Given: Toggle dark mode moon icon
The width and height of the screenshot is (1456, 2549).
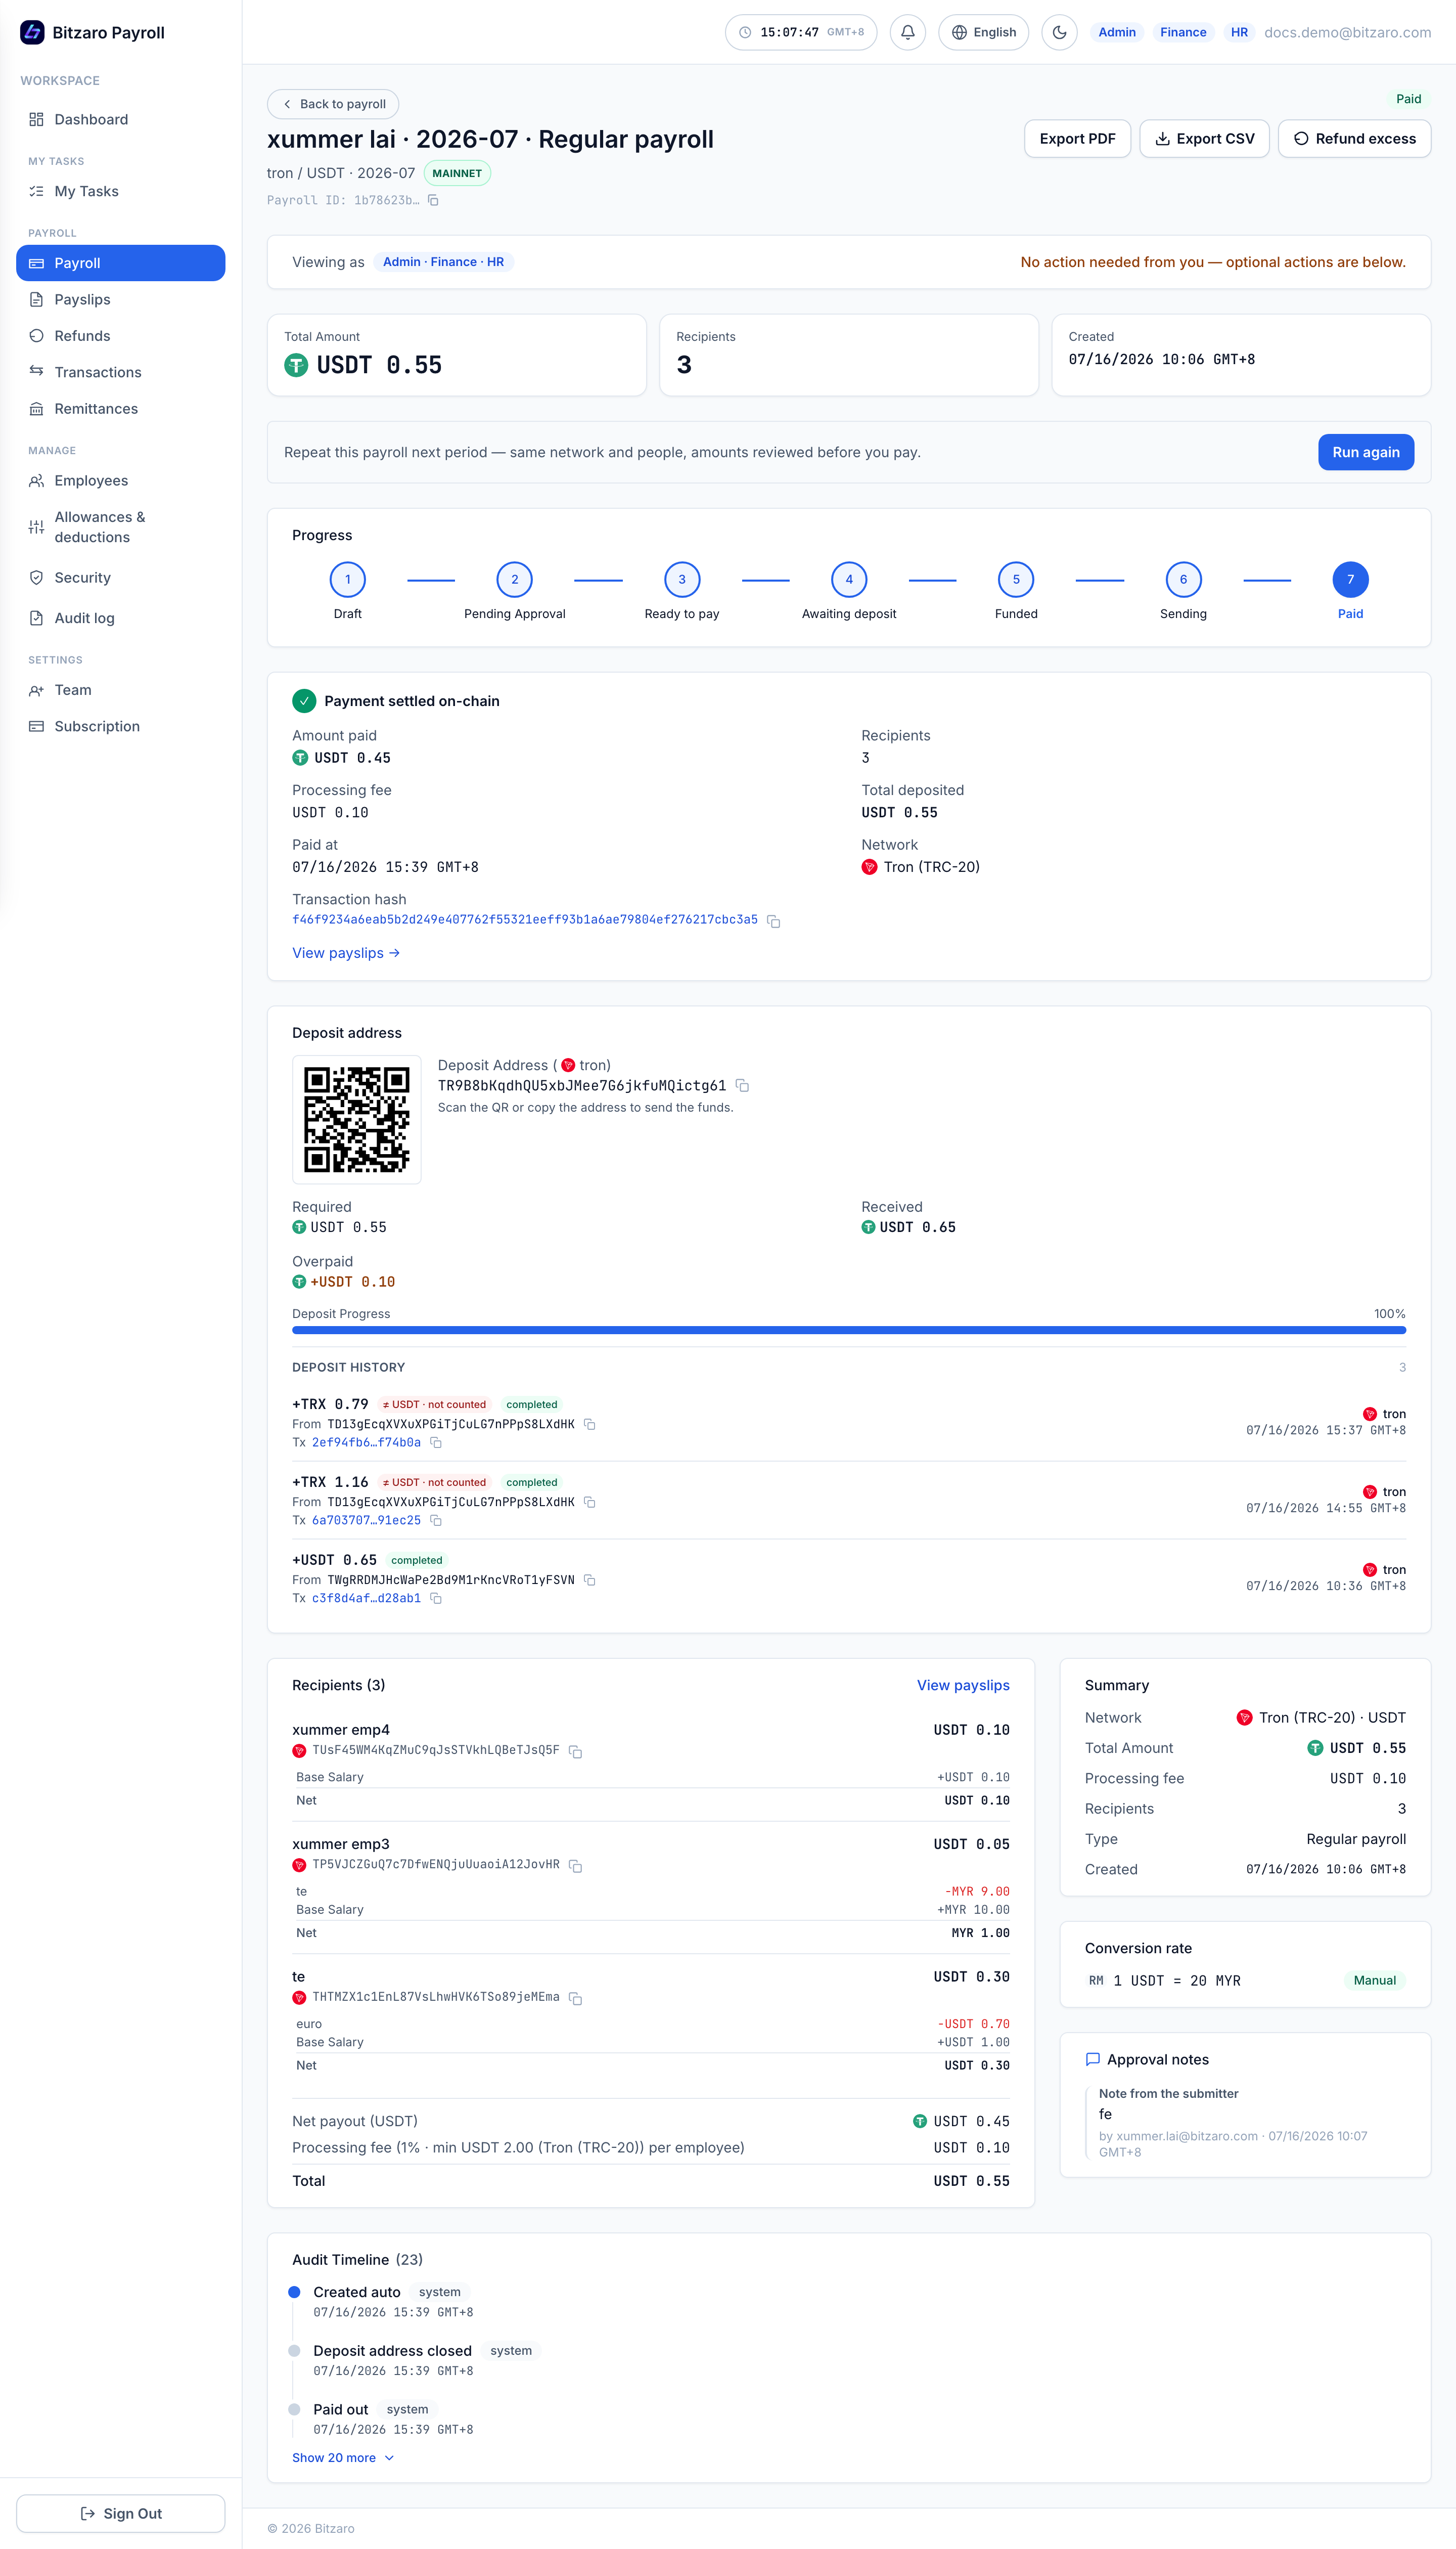Looking at the screenshot, I should click(1059, 32).
